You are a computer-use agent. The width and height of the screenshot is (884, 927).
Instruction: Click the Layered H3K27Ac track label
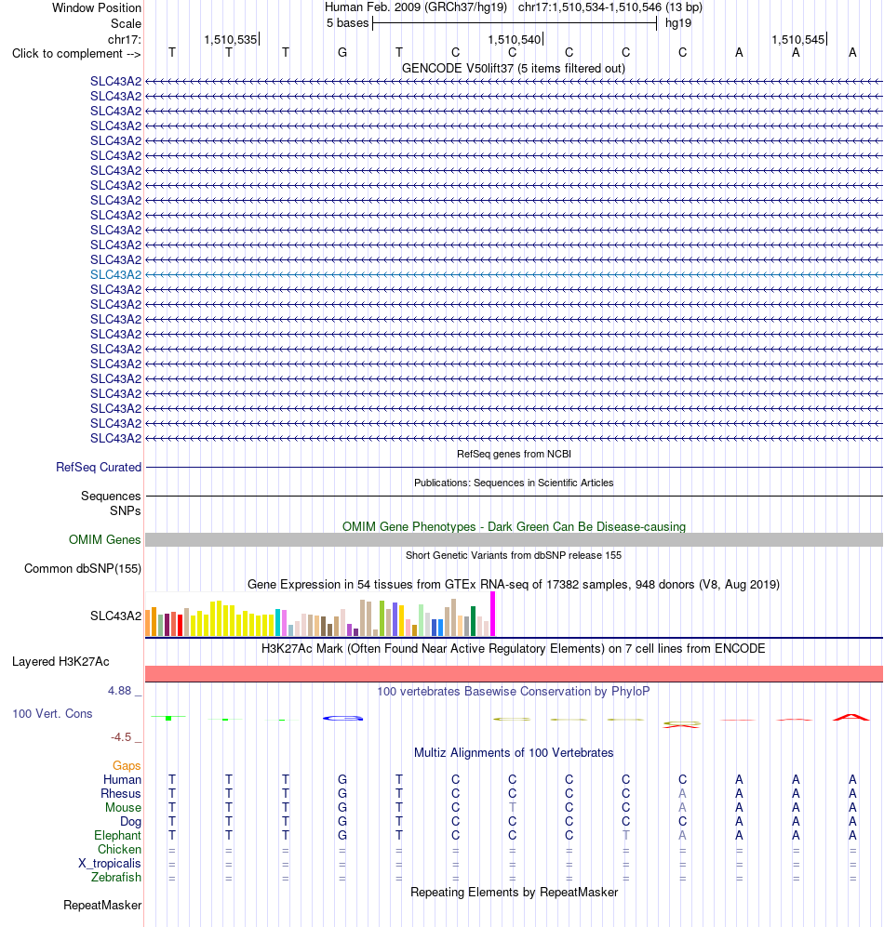click(60, 662)
